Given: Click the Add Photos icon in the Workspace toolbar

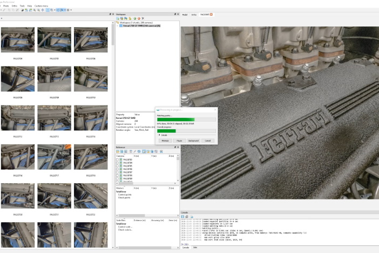Looking at the screenshot, I should tap(122, 18).
